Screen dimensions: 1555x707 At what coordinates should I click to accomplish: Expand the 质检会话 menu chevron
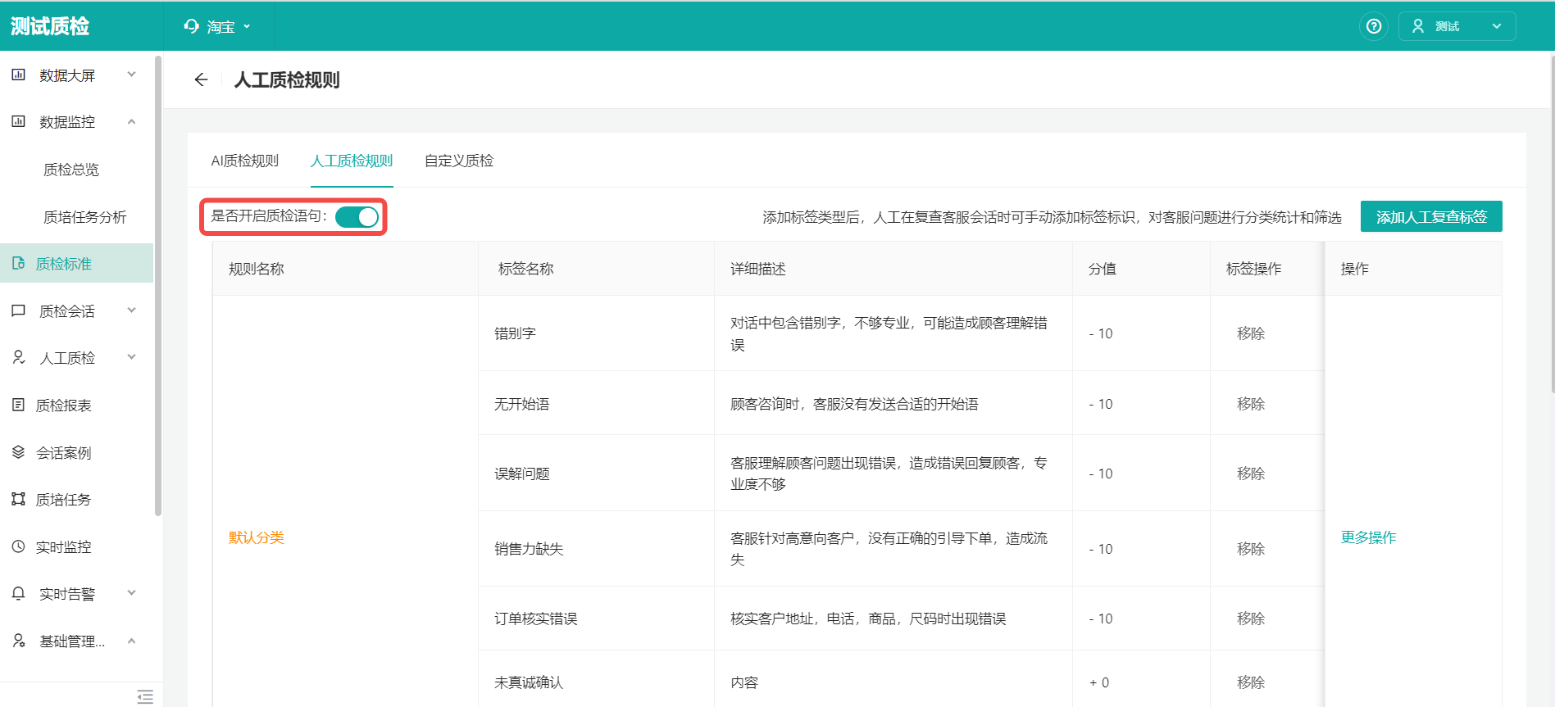(131, 310)
